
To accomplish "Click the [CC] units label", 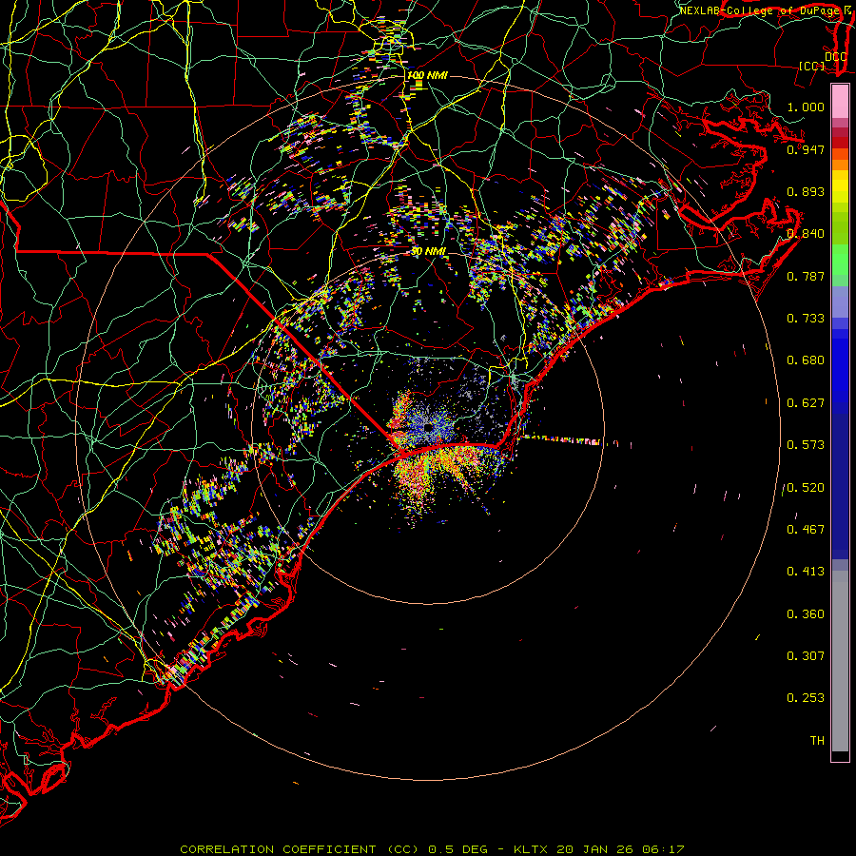I will [x=812, y=67].
